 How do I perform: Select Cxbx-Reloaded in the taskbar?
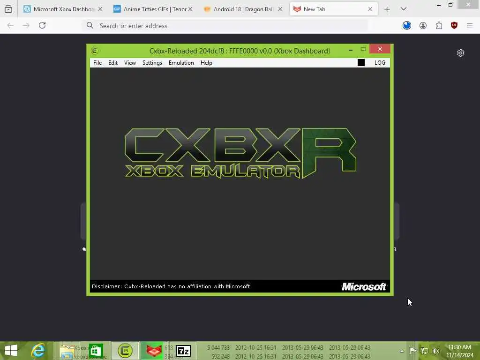coord(125,351)
